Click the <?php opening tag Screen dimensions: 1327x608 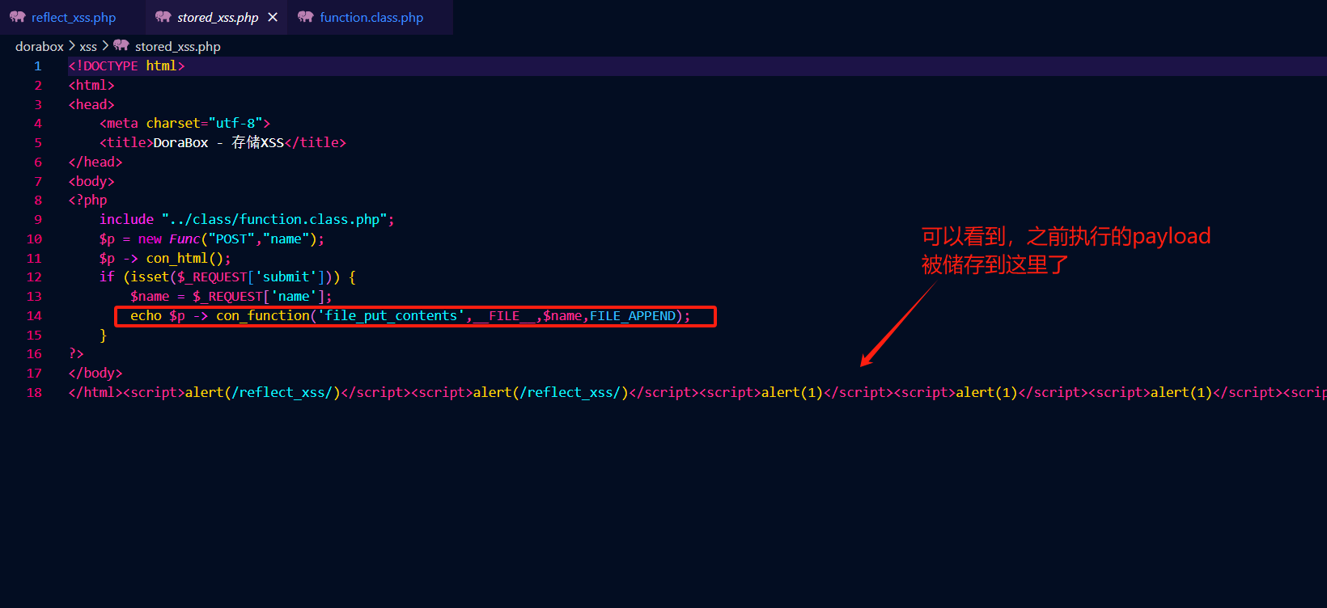(88, 201)
